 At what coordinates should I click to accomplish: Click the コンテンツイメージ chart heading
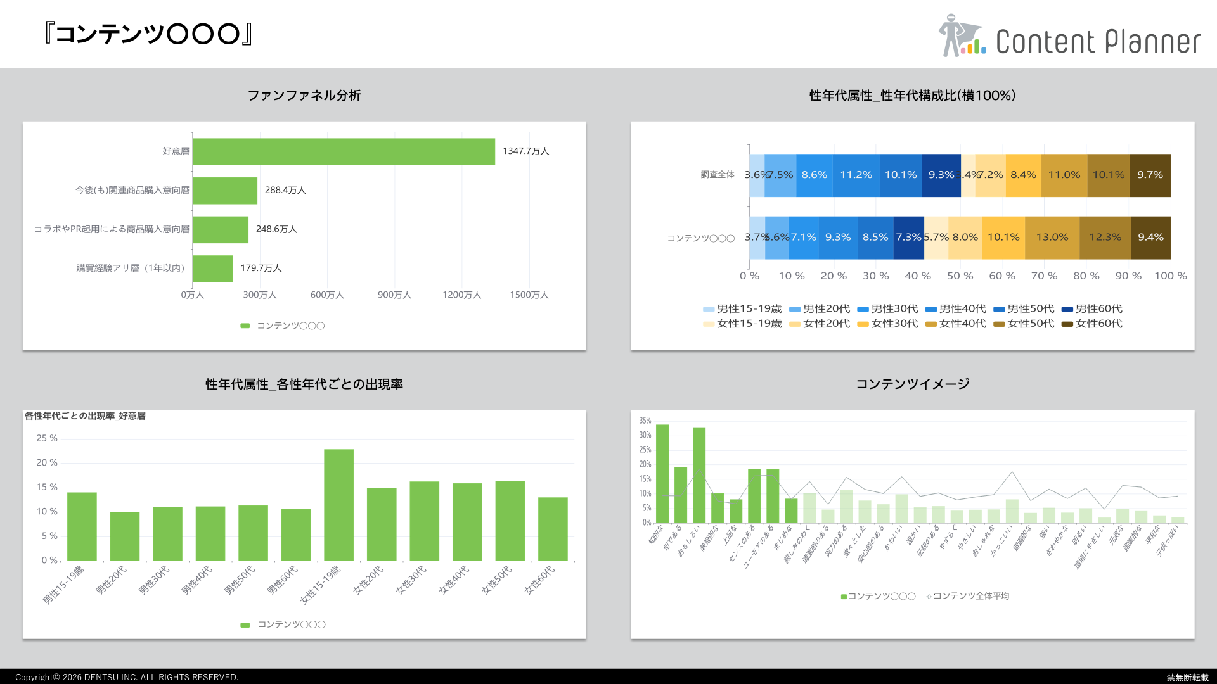[913, 384]
